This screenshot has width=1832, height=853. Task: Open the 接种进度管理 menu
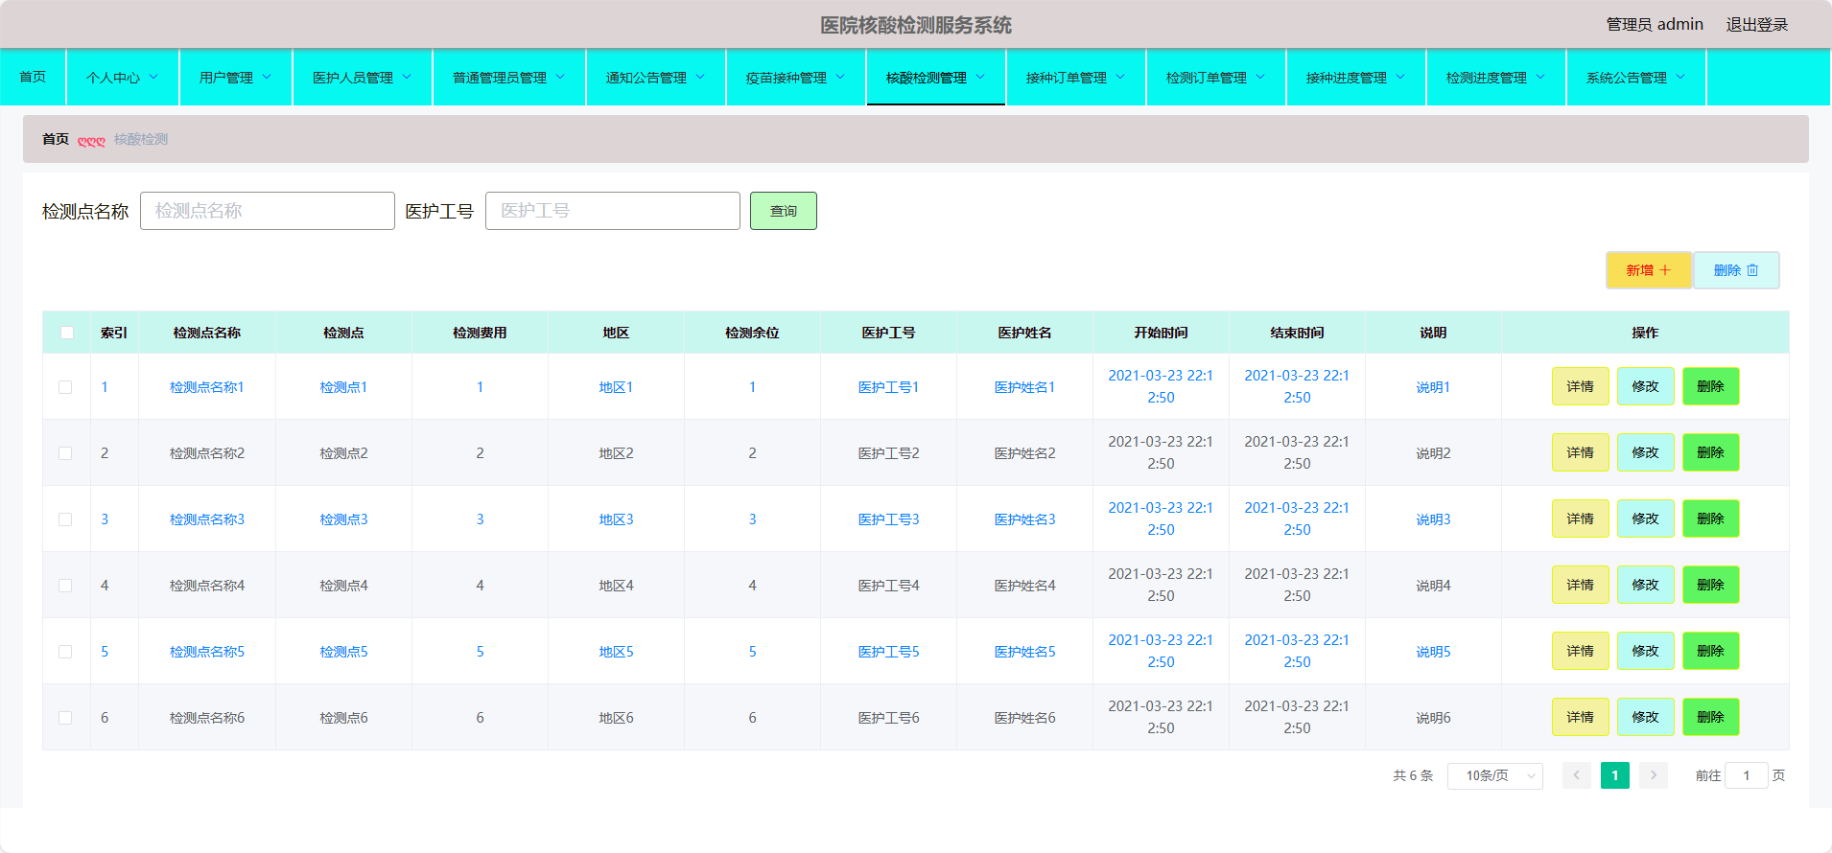click(1356, 78)
